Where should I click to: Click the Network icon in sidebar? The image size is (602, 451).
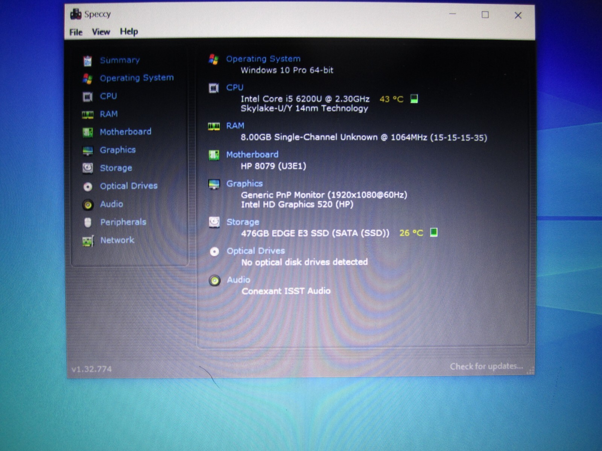tap(88, 241)
